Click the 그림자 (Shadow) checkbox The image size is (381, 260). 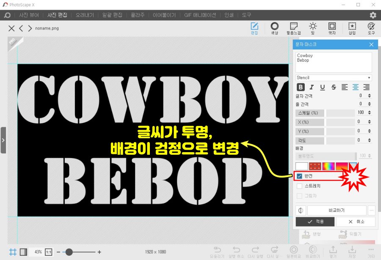tap(299, 196)
